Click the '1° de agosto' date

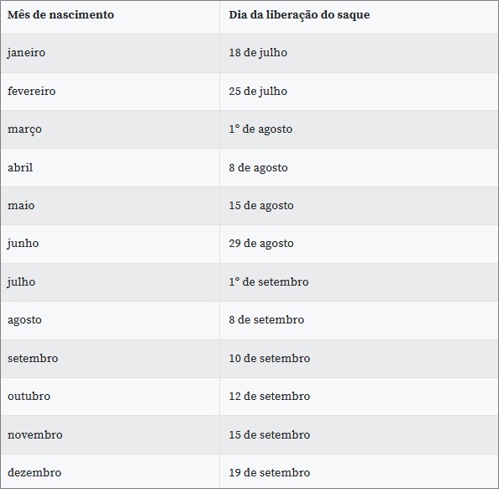click(x=260, y=129)
